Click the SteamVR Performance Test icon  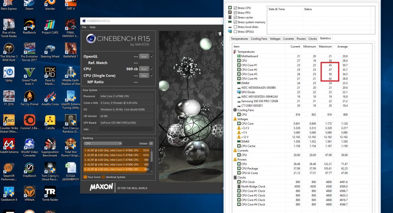pos(9,171)
